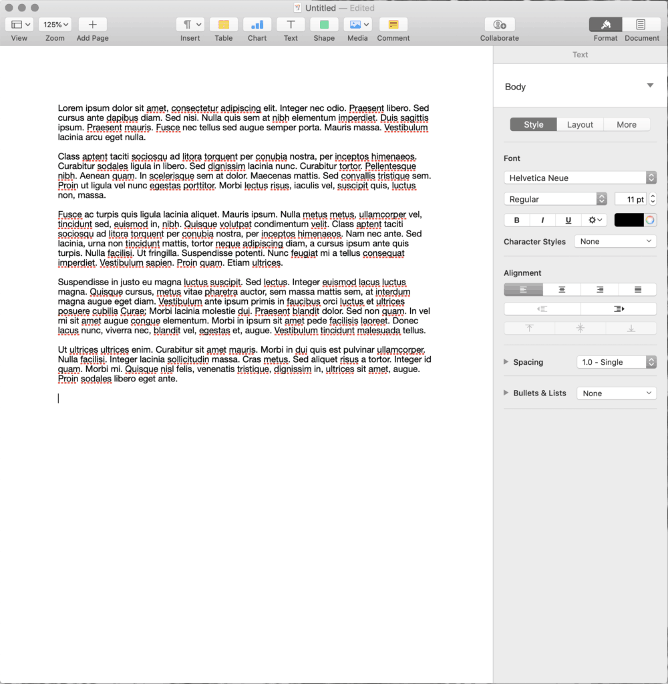Open the 1.0 - Single spacing dropdown
This screenshot has width=668, height=684.
617,362
